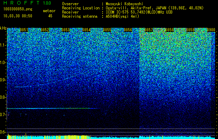Click the Receiving antenna label
This screenshot has height=139, width=218.
tap(80, 16)
